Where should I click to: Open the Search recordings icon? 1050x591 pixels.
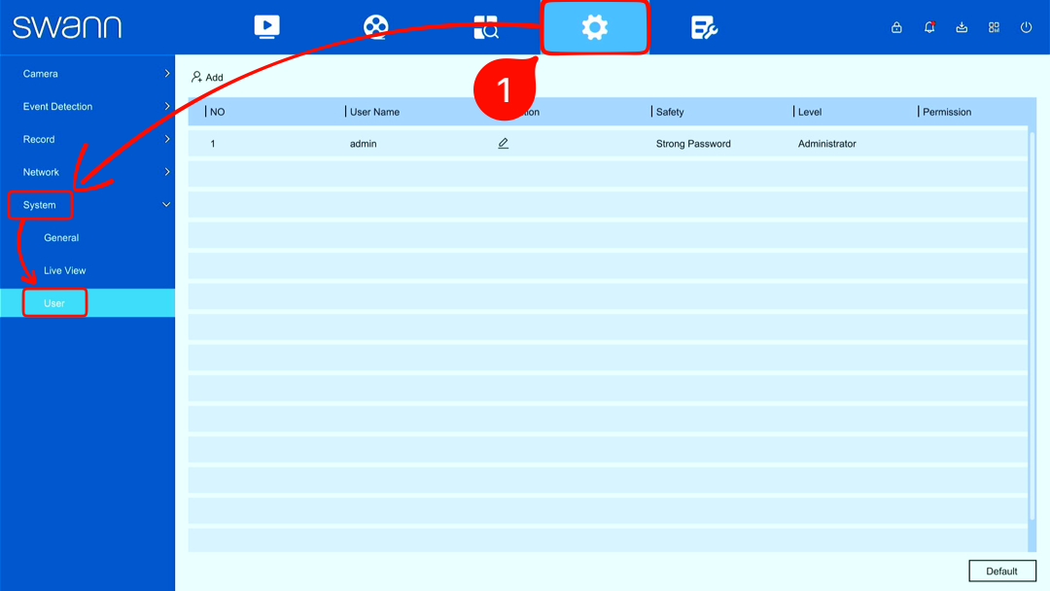click(485, 27)
